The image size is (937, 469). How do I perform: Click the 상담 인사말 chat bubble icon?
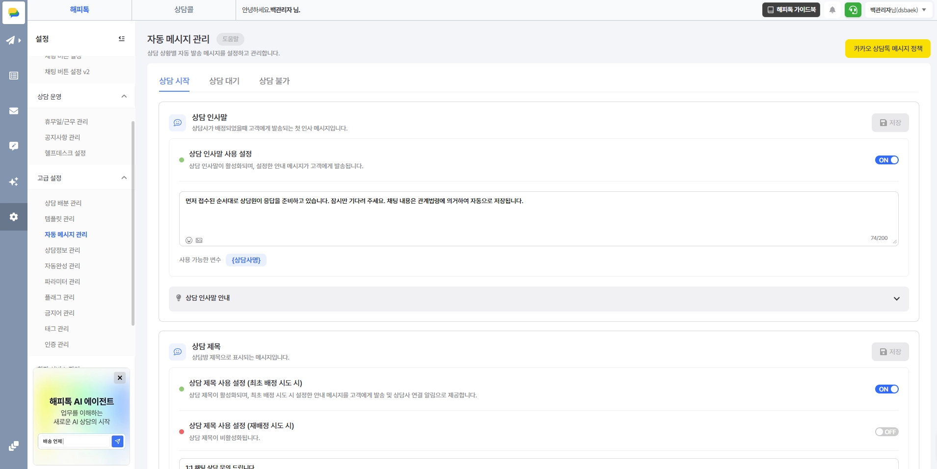178,123
